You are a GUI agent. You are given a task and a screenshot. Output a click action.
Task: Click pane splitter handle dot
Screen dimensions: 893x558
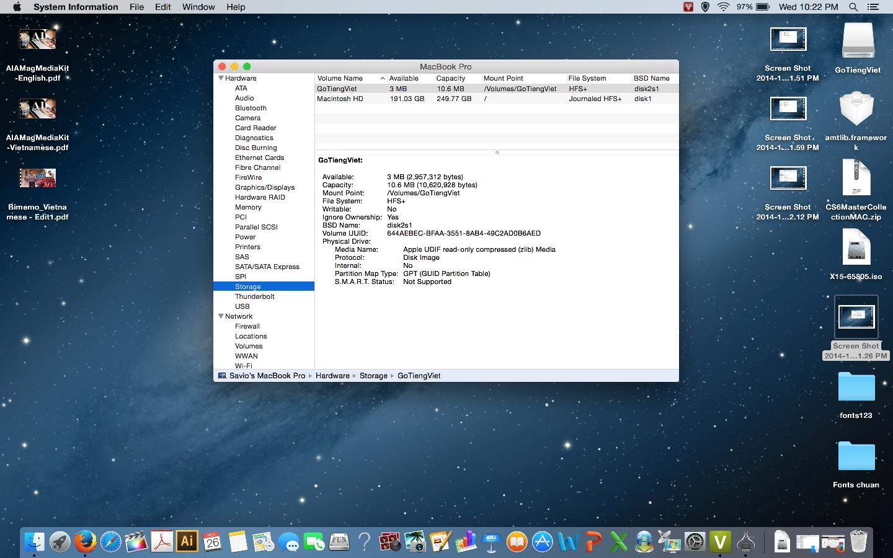click(x=497, y=153)
